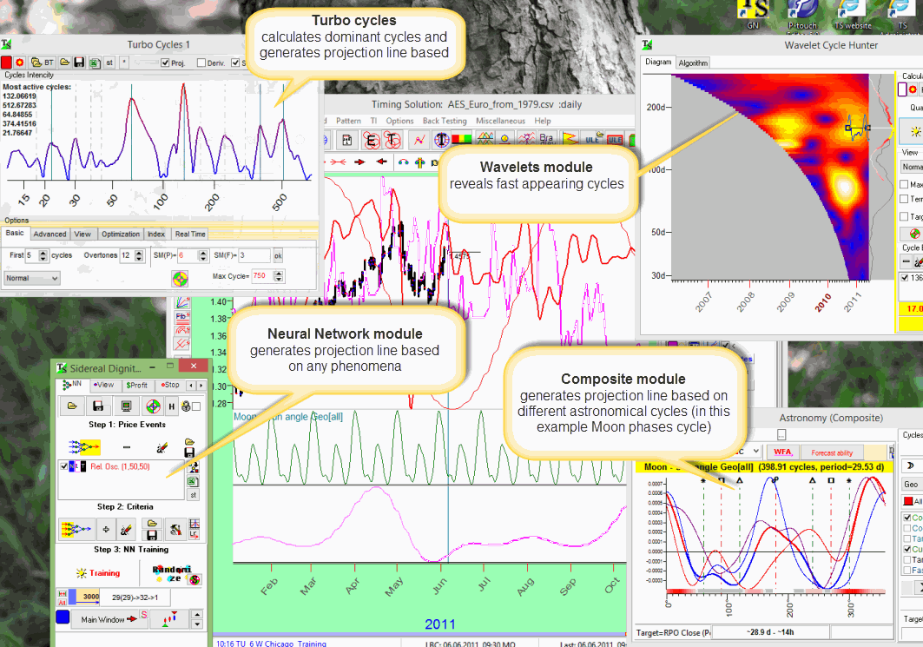Toggle the Proj. checkbox in Turbo Cycles
Image resolution: width=923 pixels, height=647 pixels.
coord(165,63)
